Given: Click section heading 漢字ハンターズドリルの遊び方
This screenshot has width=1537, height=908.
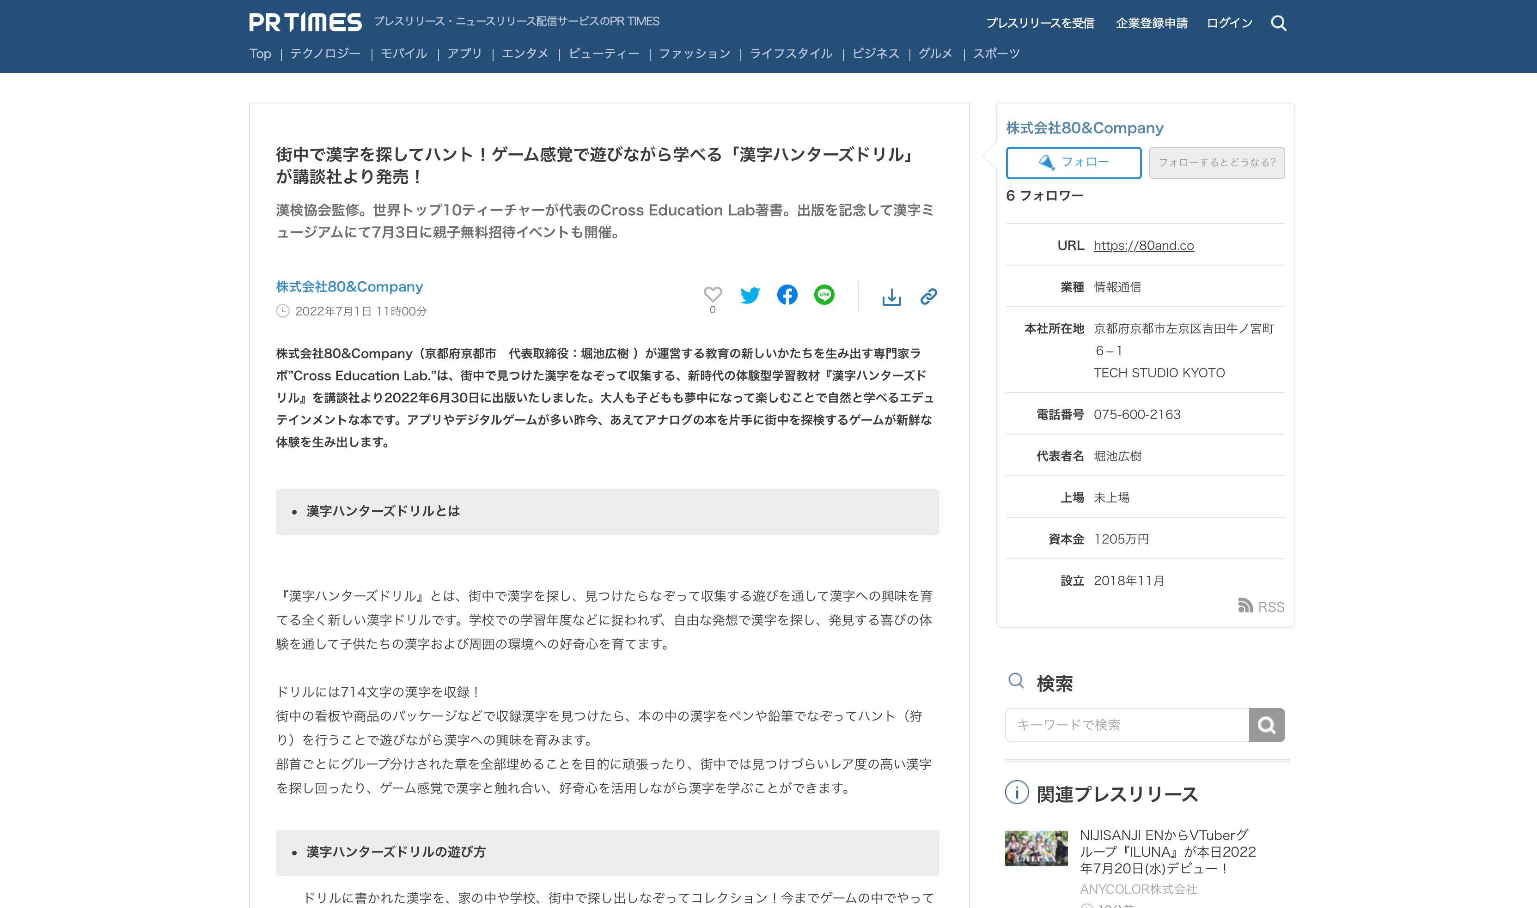Looking at the screenshot, I should click(396, 852).
